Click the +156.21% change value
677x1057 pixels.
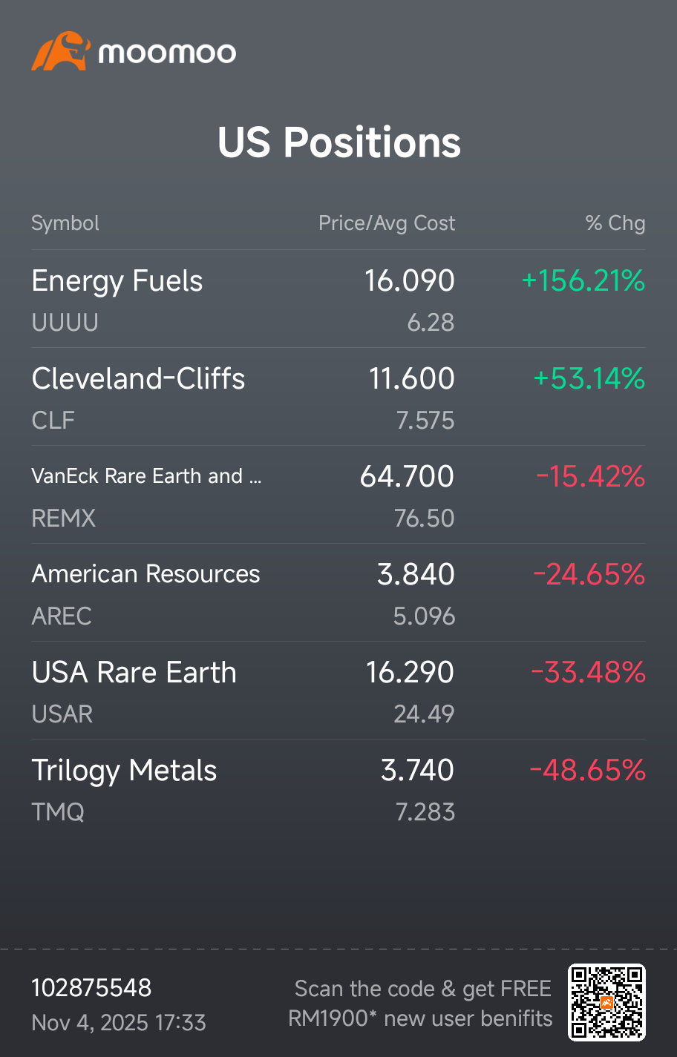coord(583,281)
